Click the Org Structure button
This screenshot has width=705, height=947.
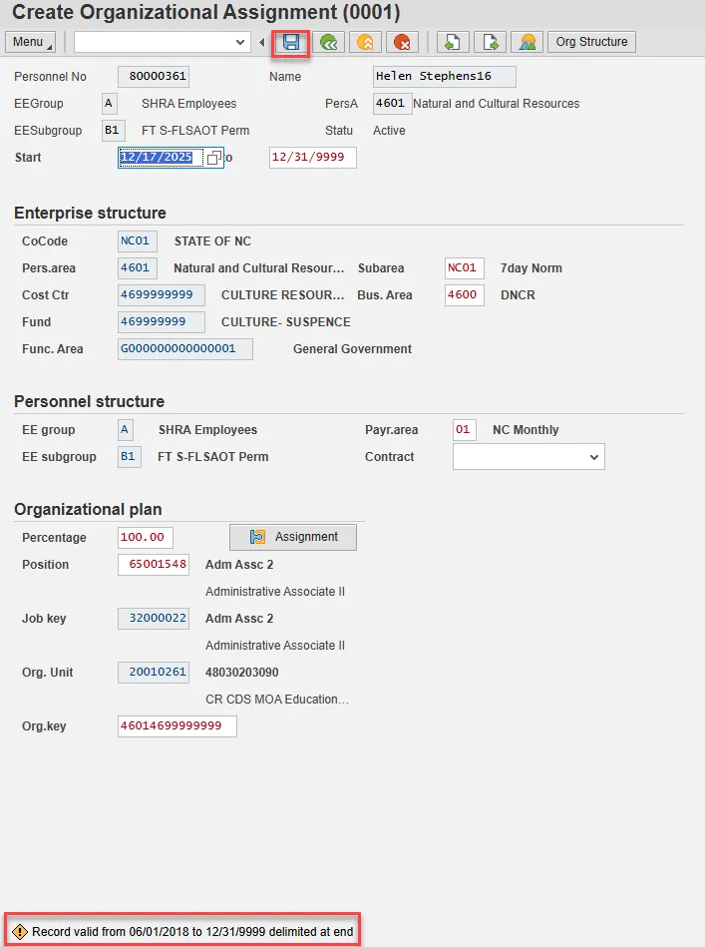(591, 42)
